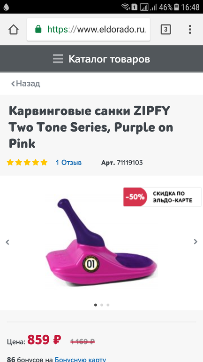Viewport: 203px width, 362px height.
Task: Show the previous product image with the left arrow
Action: (x=8, y=242)
